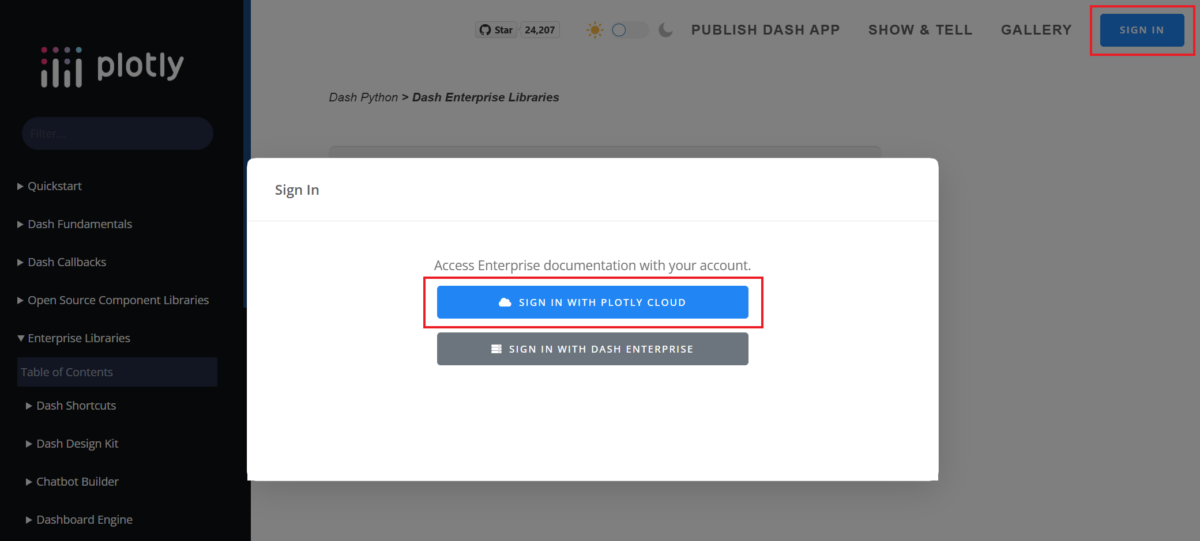Click the GitHub icon on the Star button
Viewport: 1200px width, 541px height.
coord(486,29)
